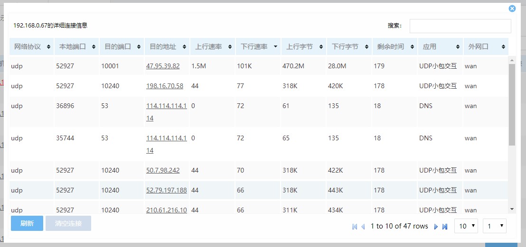Select 28.0M download bytes cell

pyautogui.click(x=349, y=66)
